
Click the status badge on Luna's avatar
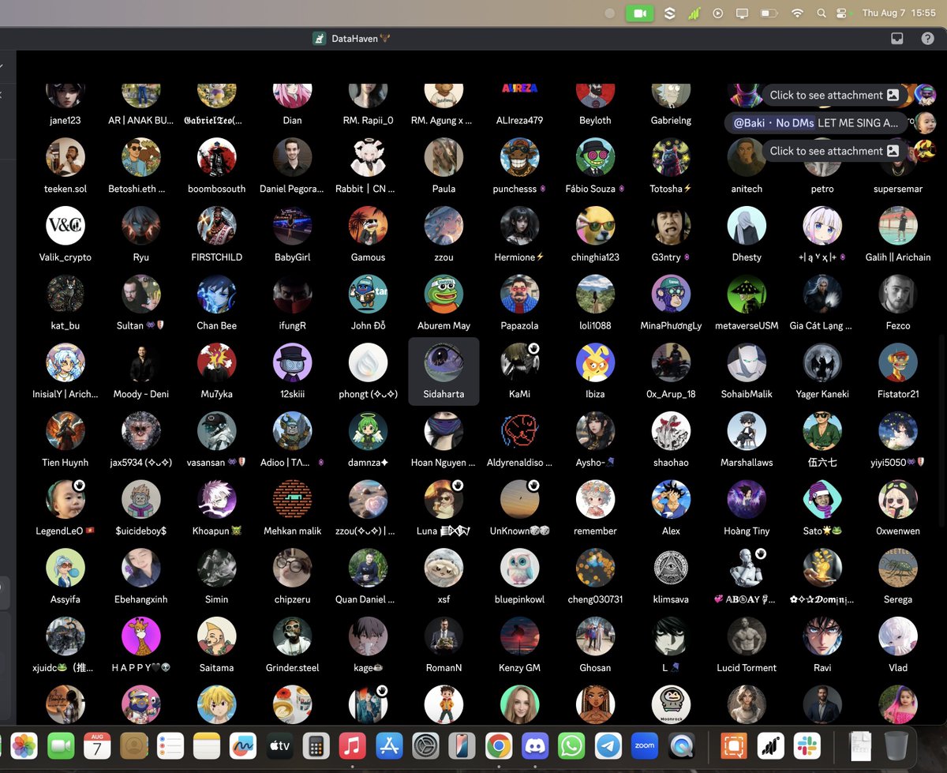(x=458, y=485)
